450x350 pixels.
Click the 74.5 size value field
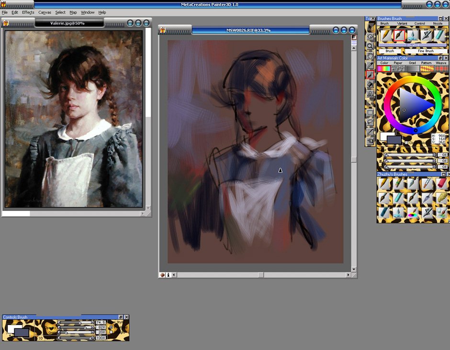tap(101, 322)
